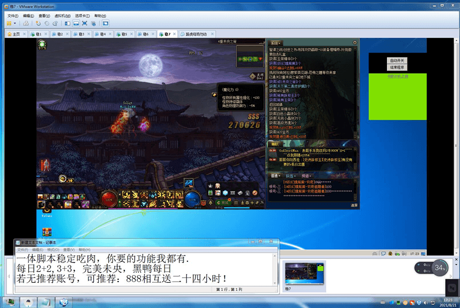Click the first taskbar monitor application icon

click(10, 302)
